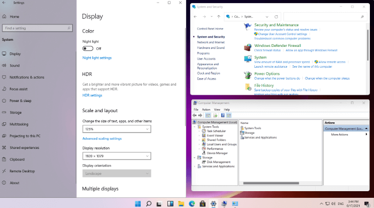Viewport: 374px width, 208px height.
Task: Click the Find a setting search box
Action: tap(37, 28)
